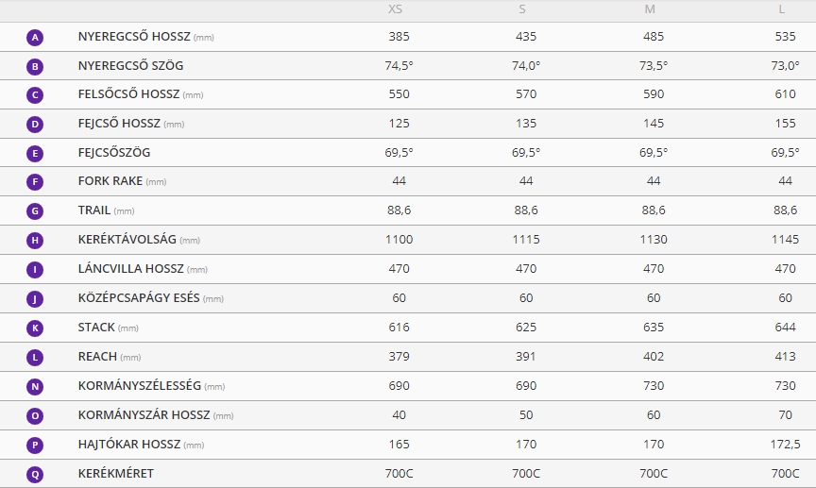Select the XS size column header
The height and width of the screenshot is (488, 816).
point(395,9)
